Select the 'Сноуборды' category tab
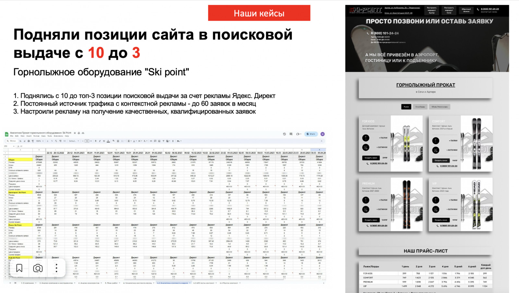This screenshot has height=293, width=519. click(x=420, y=107)
